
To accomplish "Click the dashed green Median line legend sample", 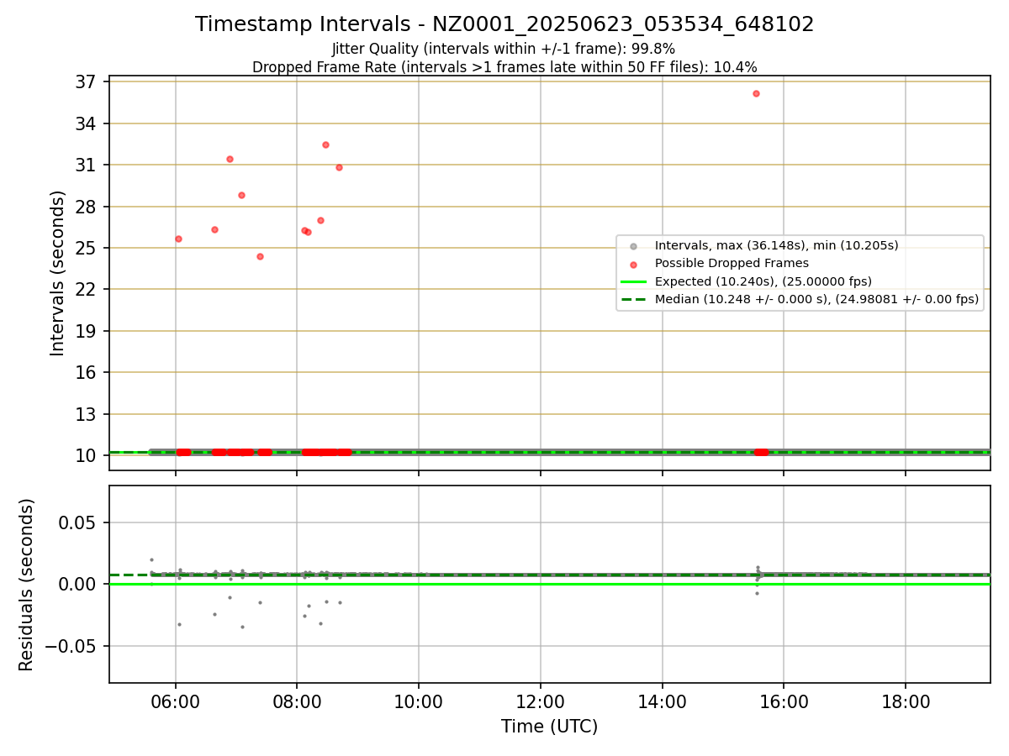I will coord(633,299).
